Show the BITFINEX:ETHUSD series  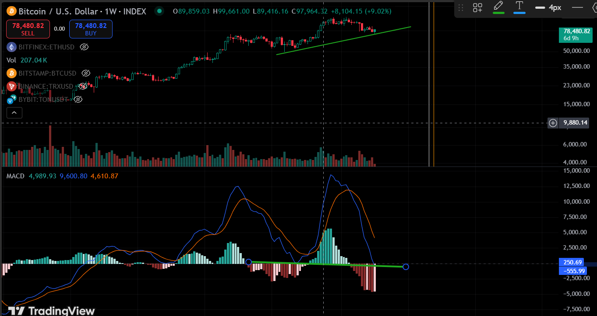click(85, 47)
